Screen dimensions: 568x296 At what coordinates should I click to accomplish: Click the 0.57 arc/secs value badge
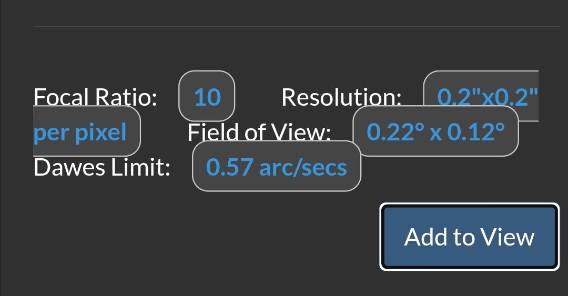pos(277,167)
